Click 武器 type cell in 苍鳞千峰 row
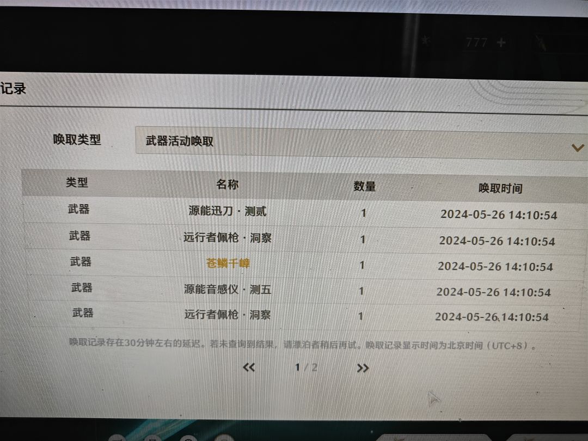The width and height of the screenshot is (588, 441). 81,261
